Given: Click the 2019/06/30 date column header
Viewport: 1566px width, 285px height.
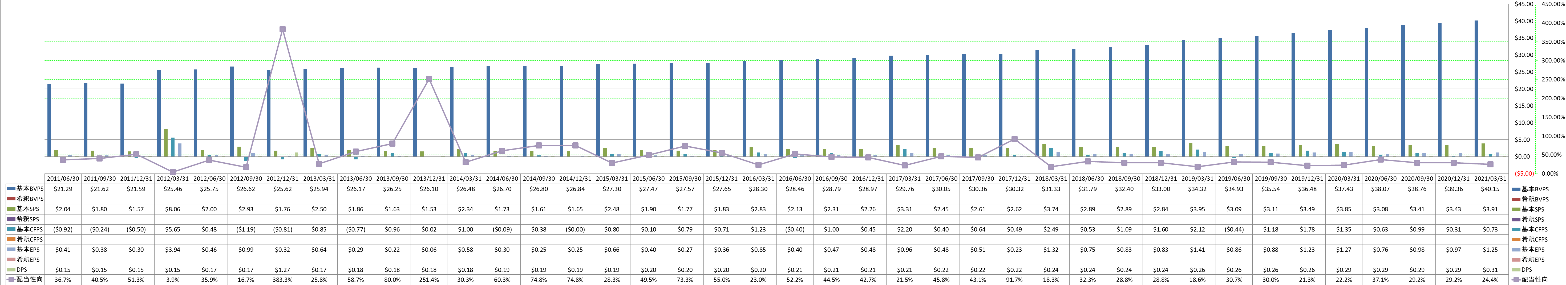Looking at the screenshot, I should (1234, 179).
